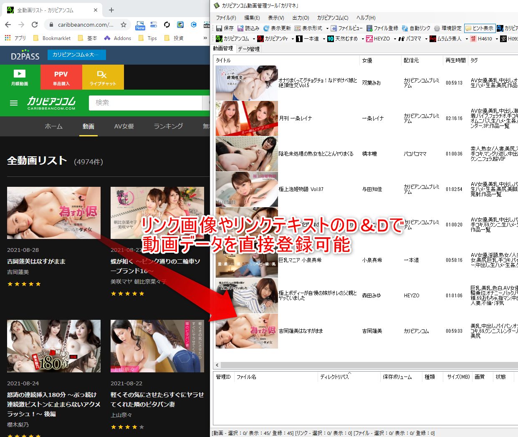Screen dimensions: 518x437
Task: Open 環境設定 settings gear icon
Action: click(437, 28)
